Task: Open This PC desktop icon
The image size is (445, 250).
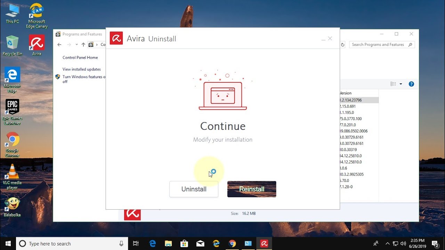Action: (x=12, y=14)
